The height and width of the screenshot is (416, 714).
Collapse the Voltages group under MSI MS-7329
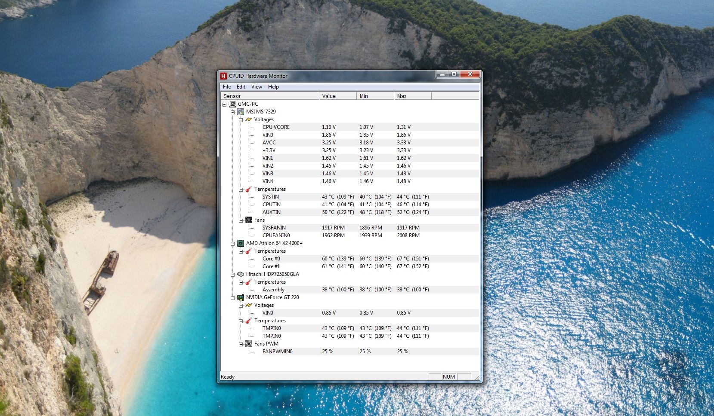(241, 120)
